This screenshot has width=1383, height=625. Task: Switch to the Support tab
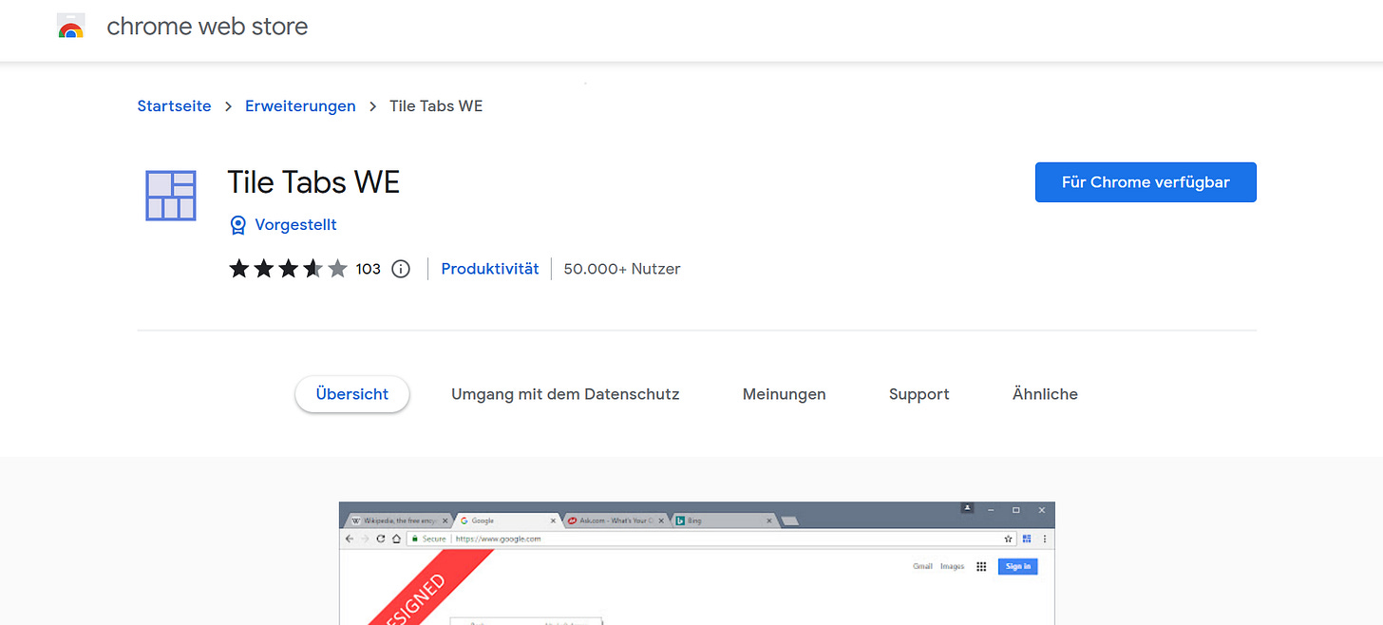coord(919,394)
